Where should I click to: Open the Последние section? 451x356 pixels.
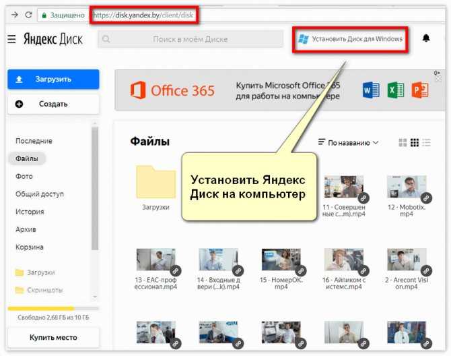(x=34, y=141)
